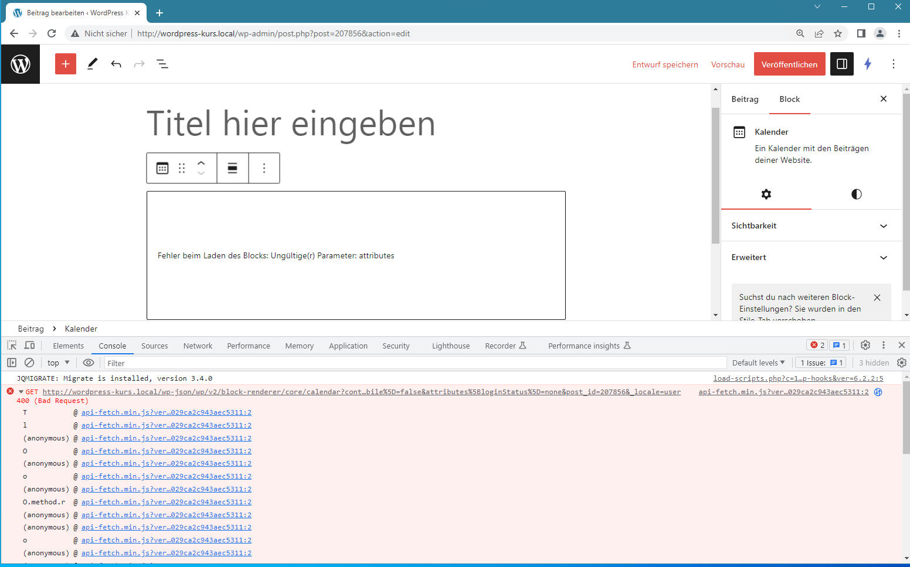Click the calendar block type icon in block toolbar
The image size is (910, 567).
[162, 168]
